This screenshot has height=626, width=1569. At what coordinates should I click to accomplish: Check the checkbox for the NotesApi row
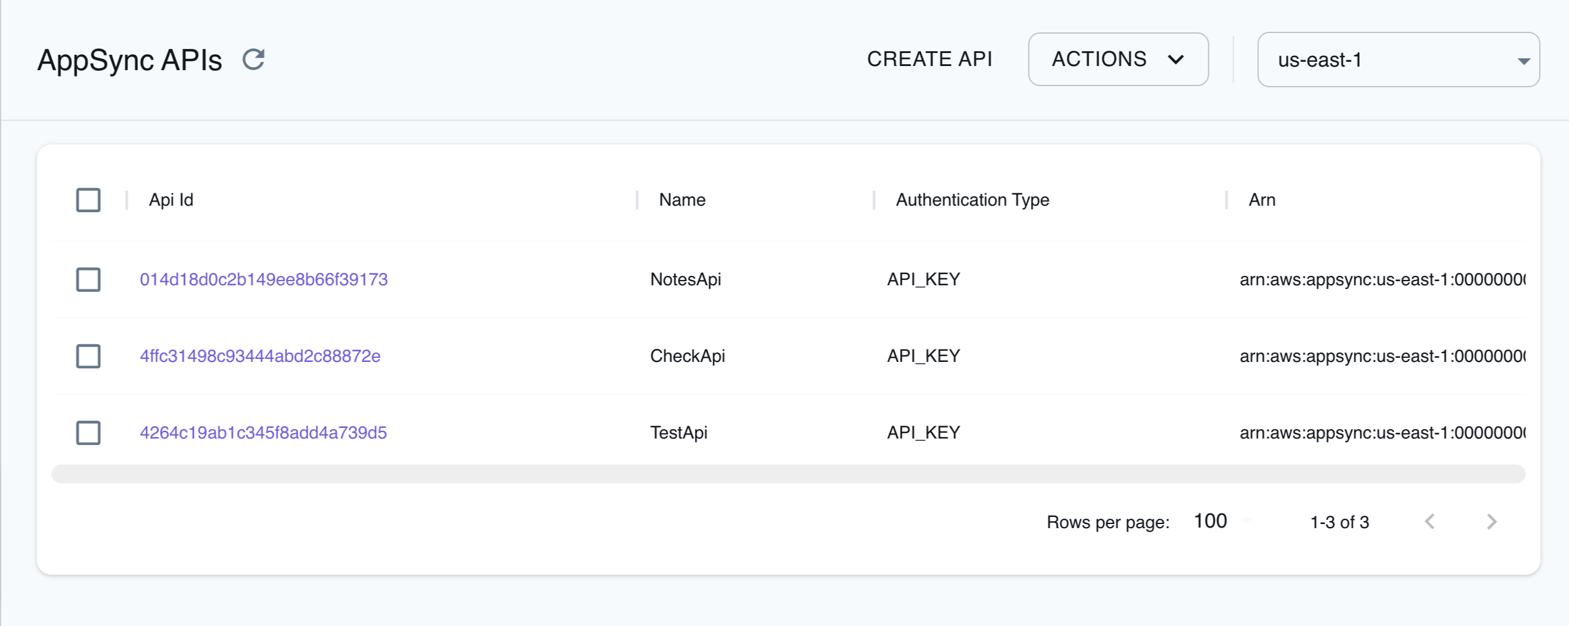[x=88, y=279]
